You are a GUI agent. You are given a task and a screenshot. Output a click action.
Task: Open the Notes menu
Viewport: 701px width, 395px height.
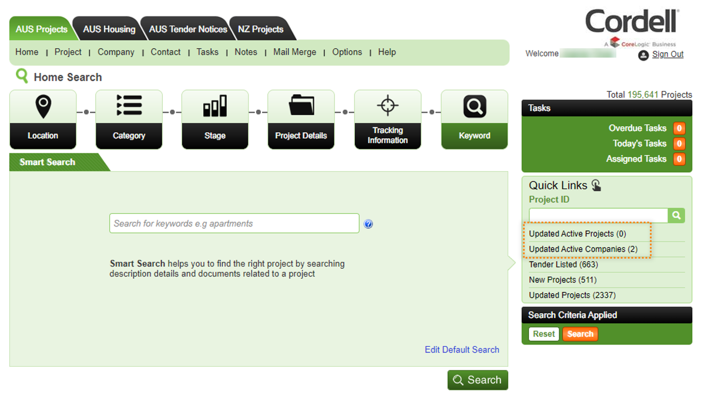[246, 52]
